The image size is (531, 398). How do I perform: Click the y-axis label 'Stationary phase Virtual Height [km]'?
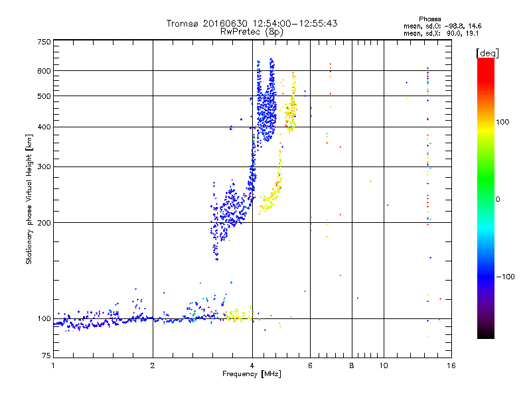coord(29,199)
